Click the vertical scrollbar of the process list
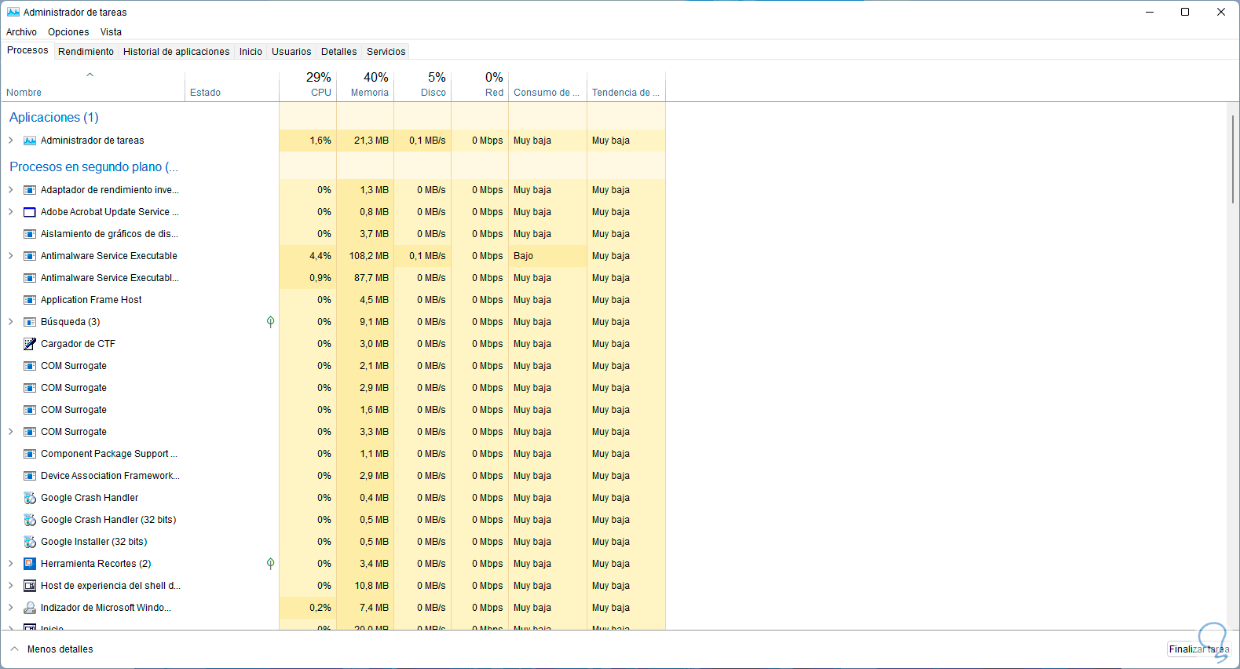 point(1233,157)
